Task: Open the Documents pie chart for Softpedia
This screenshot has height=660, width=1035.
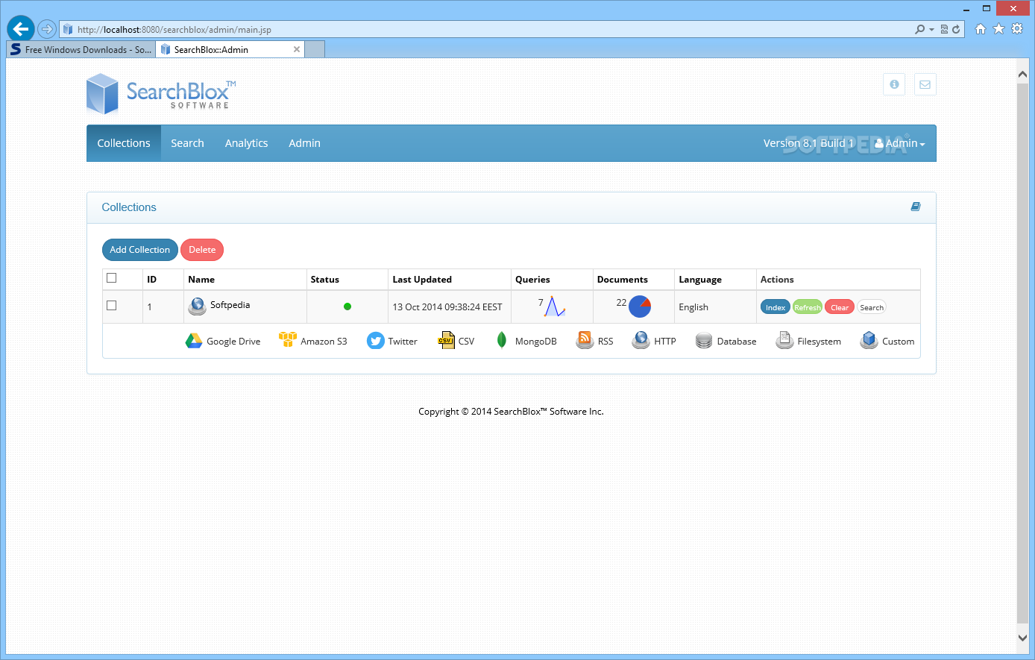Action: click(640, 307)
